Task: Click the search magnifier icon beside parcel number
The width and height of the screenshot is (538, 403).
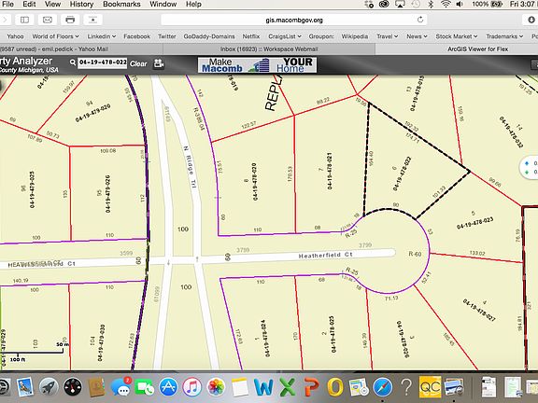Action: tap(73, 63)
